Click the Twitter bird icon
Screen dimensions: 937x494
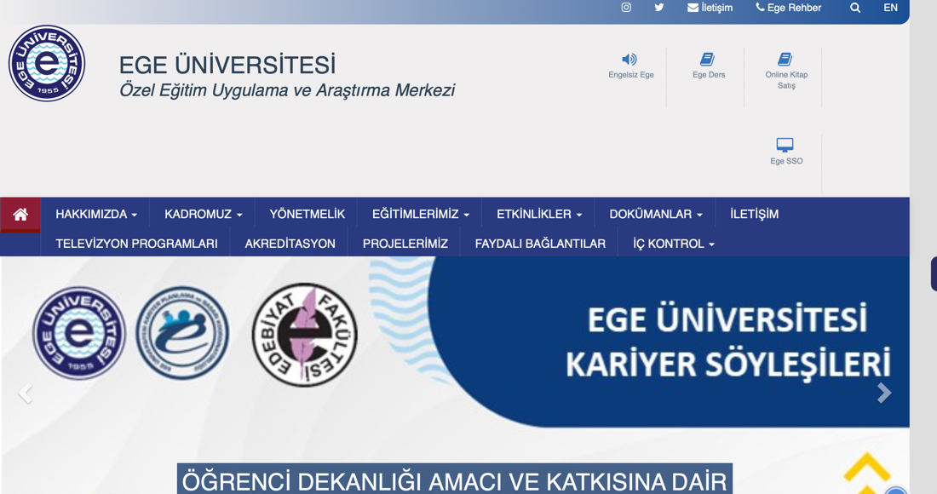[x=659, y=8]
